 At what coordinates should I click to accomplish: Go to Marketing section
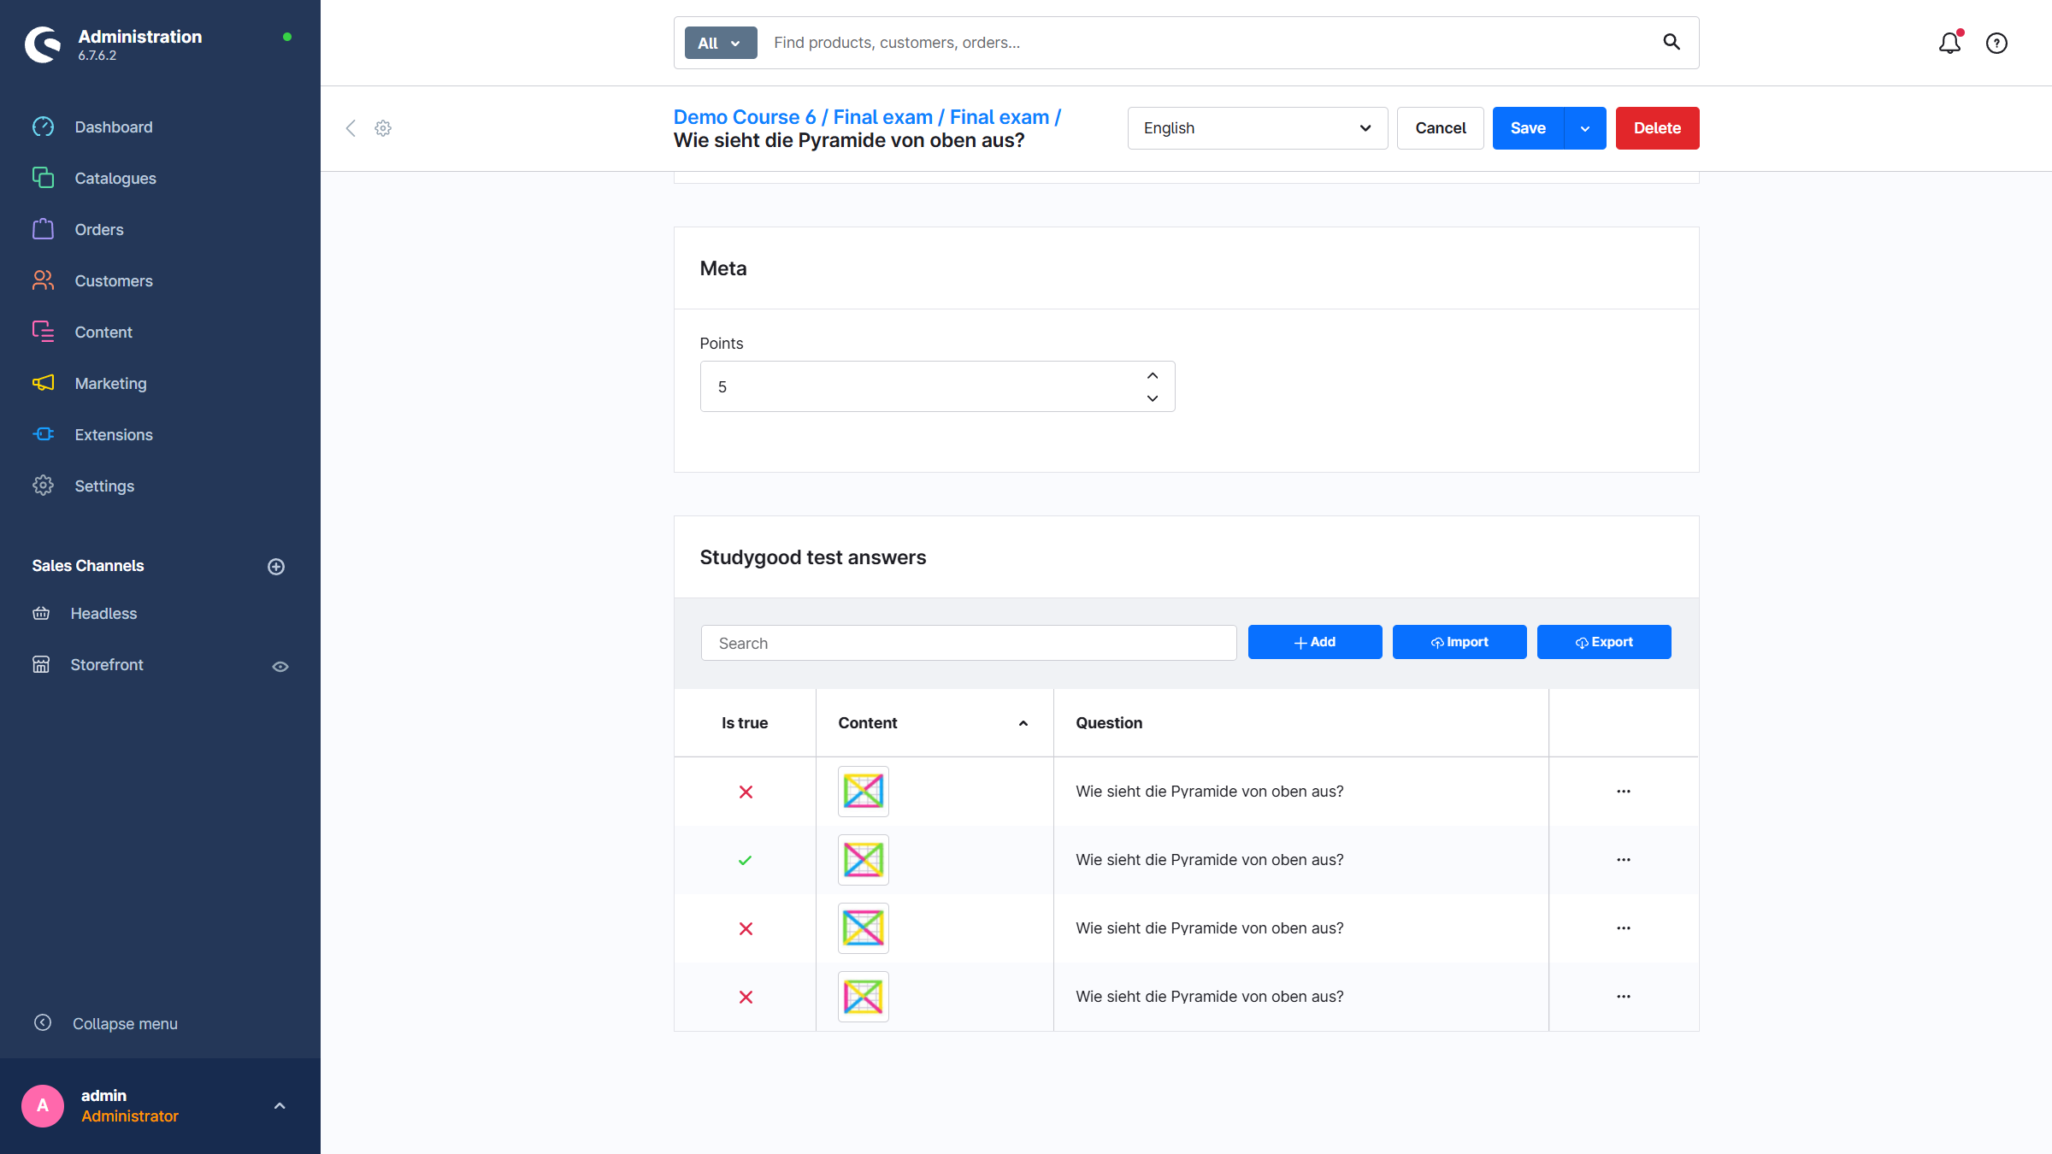coord(110,383)
